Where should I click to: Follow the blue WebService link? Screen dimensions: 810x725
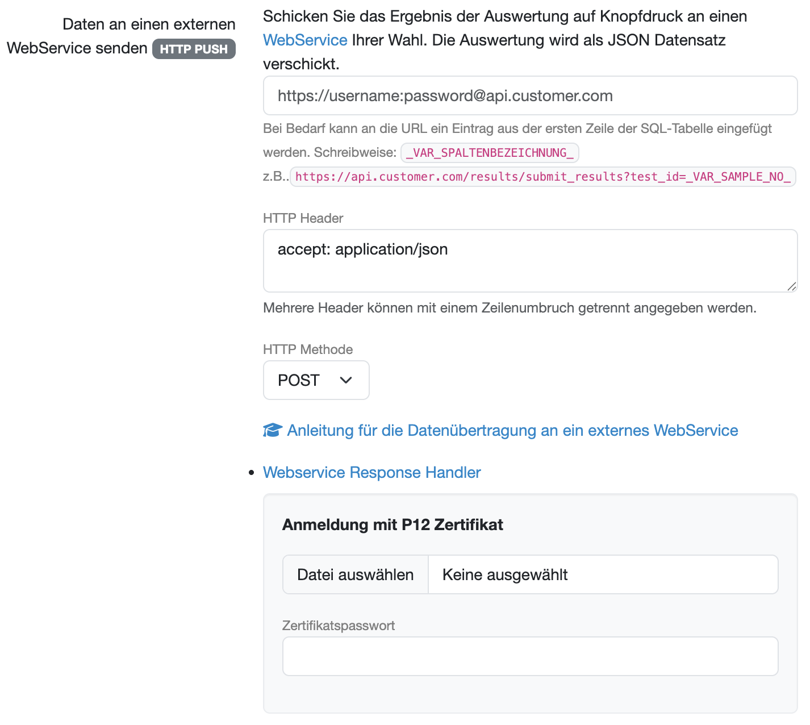[x=305, y=40]
